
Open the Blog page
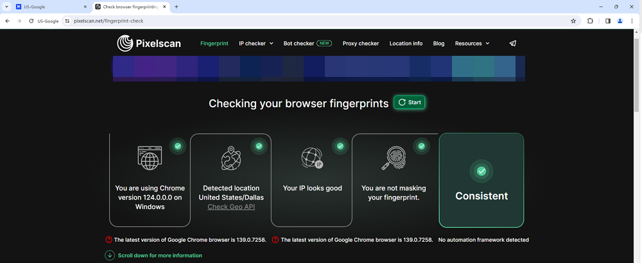[438, 44]
